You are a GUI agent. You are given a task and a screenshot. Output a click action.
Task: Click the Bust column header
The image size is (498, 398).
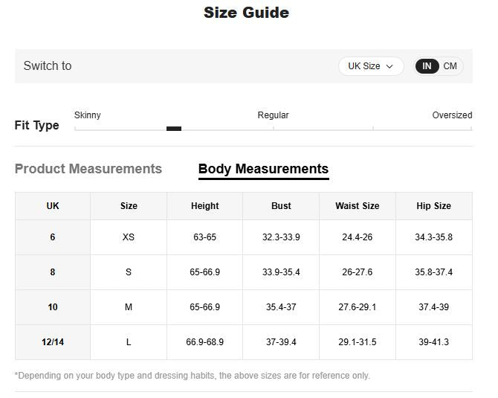(281, 206)
